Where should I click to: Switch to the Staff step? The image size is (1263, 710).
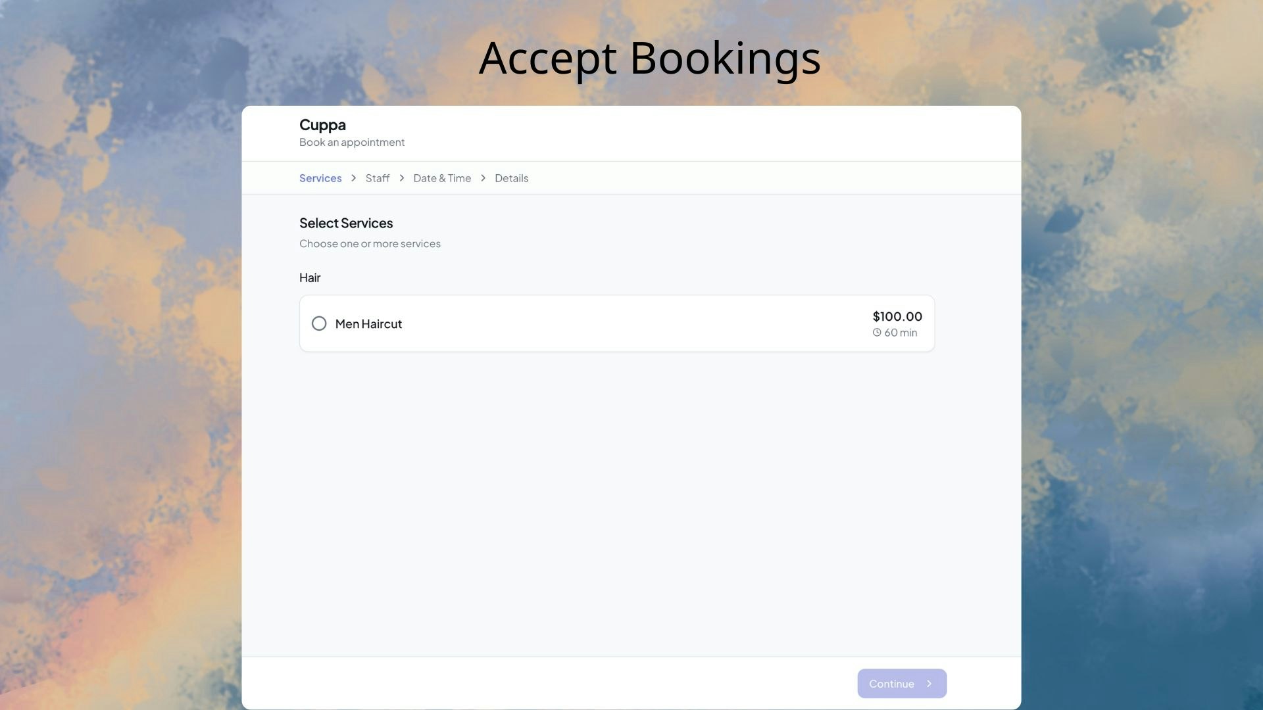(377, 178)
